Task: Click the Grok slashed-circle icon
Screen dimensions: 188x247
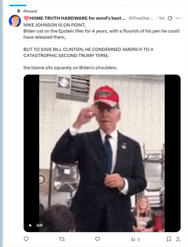Action: pyautogui.click(x=170, y=18)
